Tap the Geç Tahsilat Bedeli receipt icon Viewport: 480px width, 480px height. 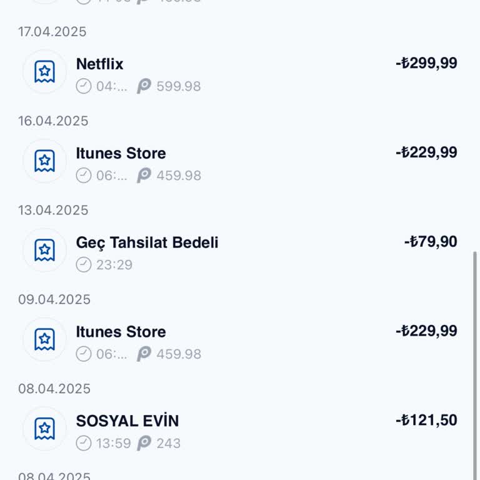tap(44, 251)
